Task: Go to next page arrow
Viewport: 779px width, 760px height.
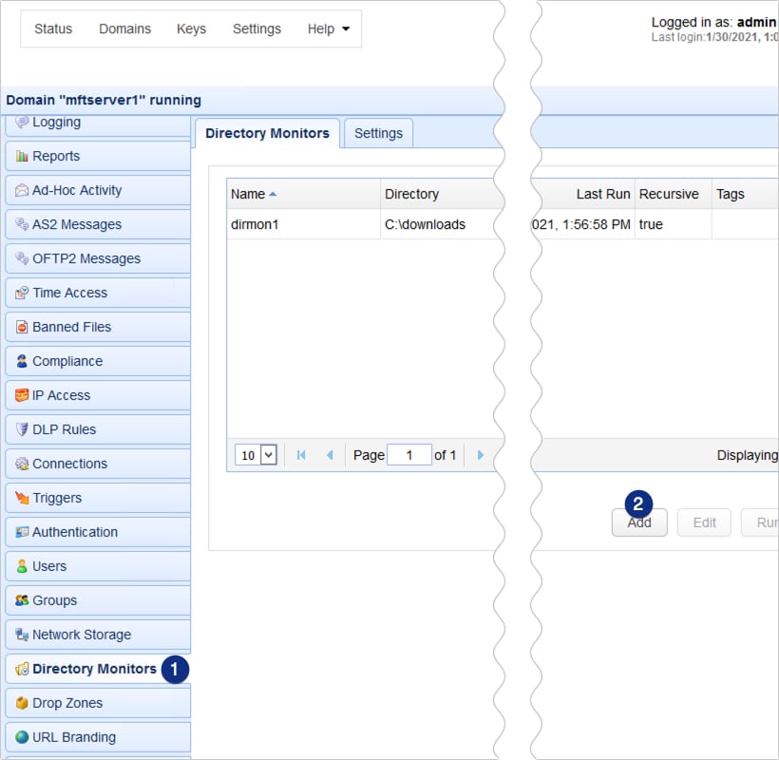Action: point(480,455)
